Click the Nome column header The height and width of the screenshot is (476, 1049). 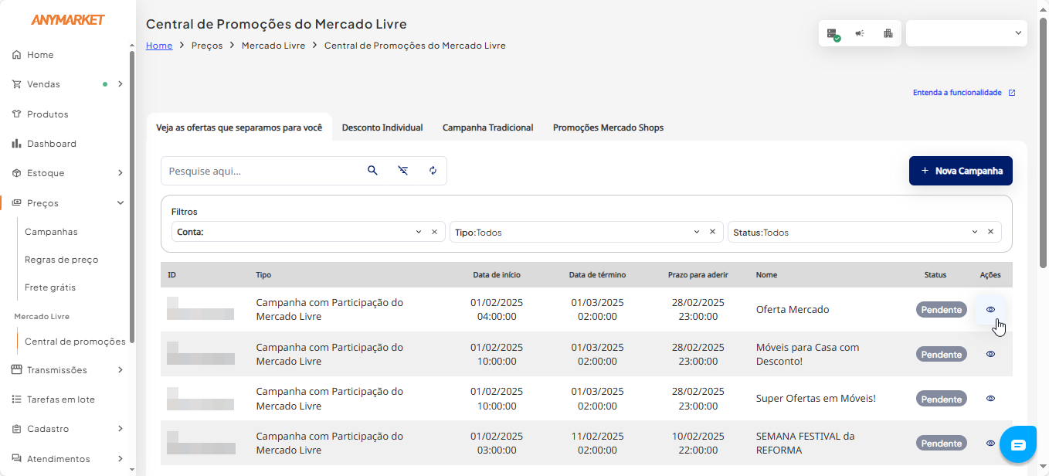(766, 275)
